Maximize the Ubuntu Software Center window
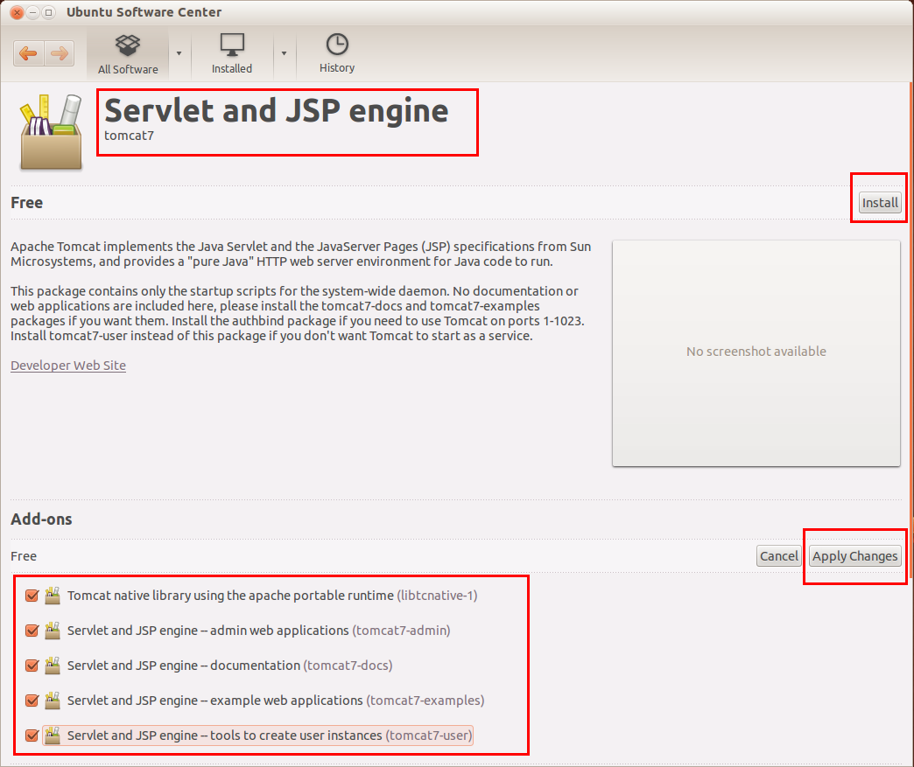This screenshot has width=914, height=767. pos(48,12)
